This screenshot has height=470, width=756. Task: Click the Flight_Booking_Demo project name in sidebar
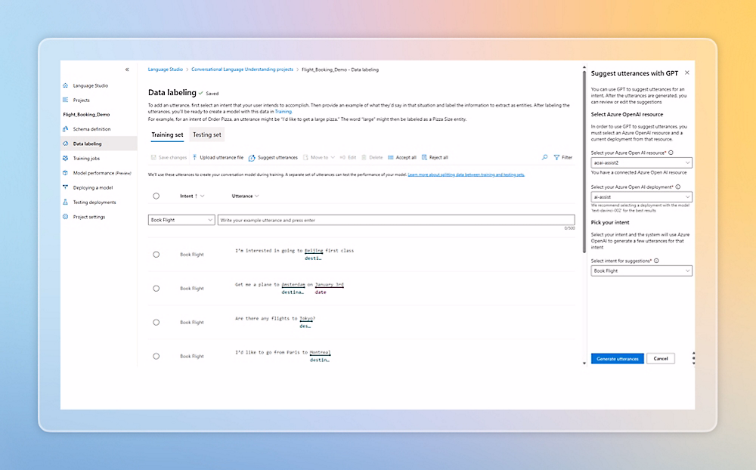tap(86, 114)
